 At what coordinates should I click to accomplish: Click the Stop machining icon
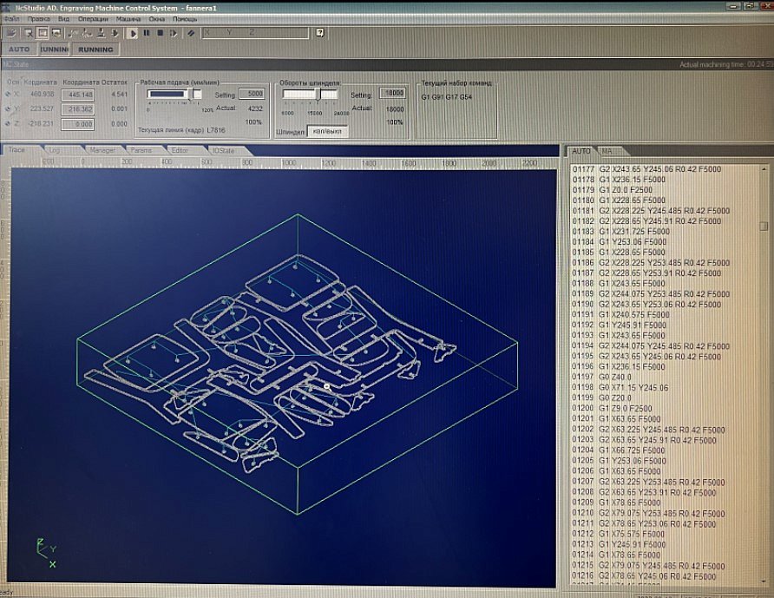click(160, 33)
